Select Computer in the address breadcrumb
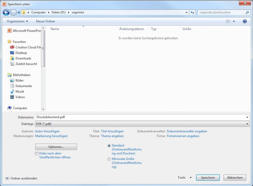The height and width of the screenshot is (186, 253). pos(38,12)
